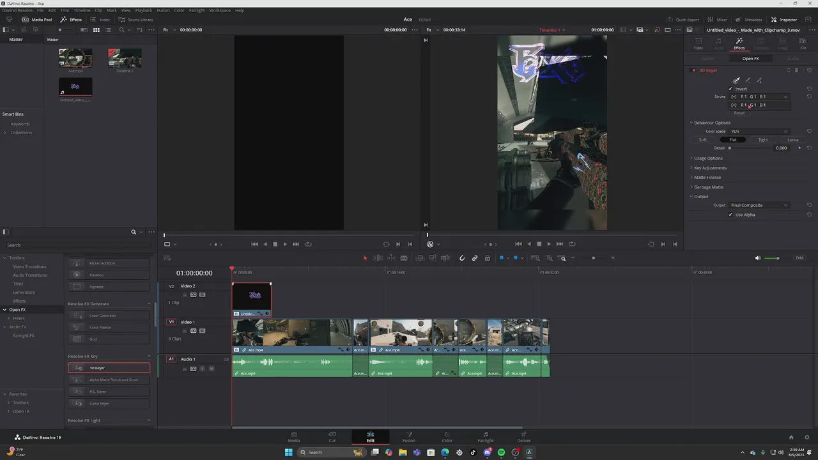Open Timeline View Options icon
The height and width of the screenshot is (460, 818).
[167, 258]
